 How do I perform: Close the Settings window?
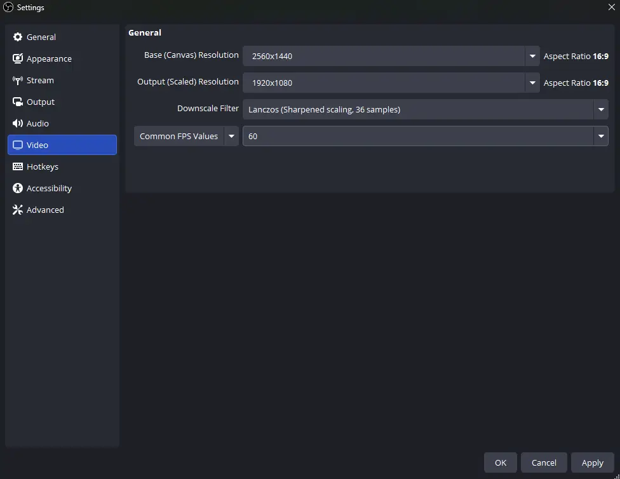click(611, 8)
